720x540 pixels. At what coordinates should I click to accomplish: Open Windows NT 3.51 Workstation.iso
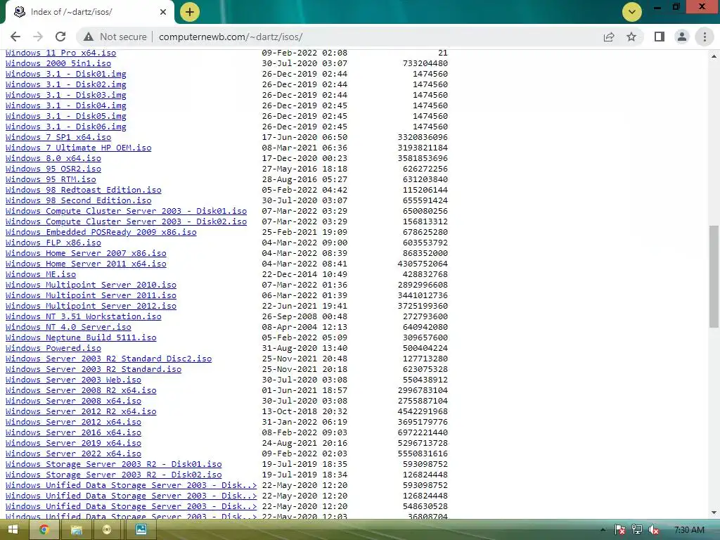click(83, 317)
